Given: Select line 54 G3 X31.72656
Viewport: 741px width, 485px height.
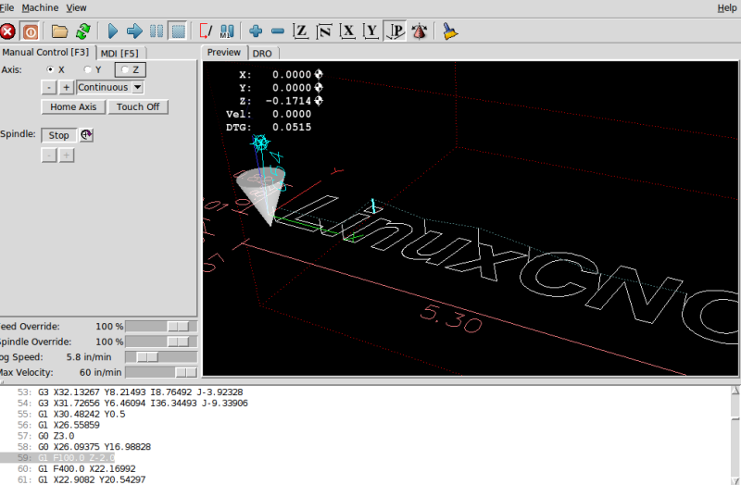Looking at the screenshot, I should click(143, 404).
